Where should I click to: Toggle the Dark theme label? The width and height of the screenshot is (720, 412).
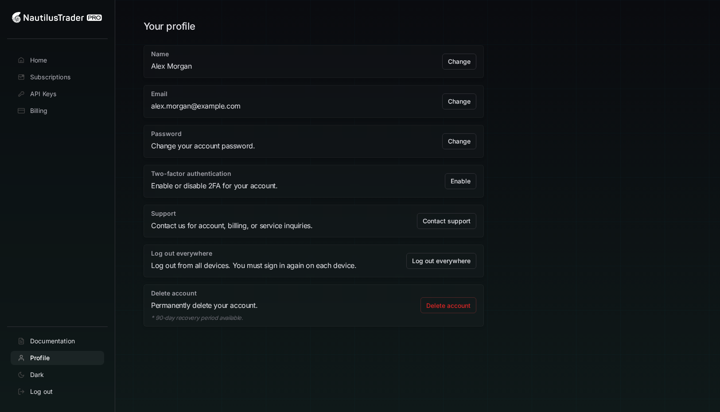tap(37, 375)
